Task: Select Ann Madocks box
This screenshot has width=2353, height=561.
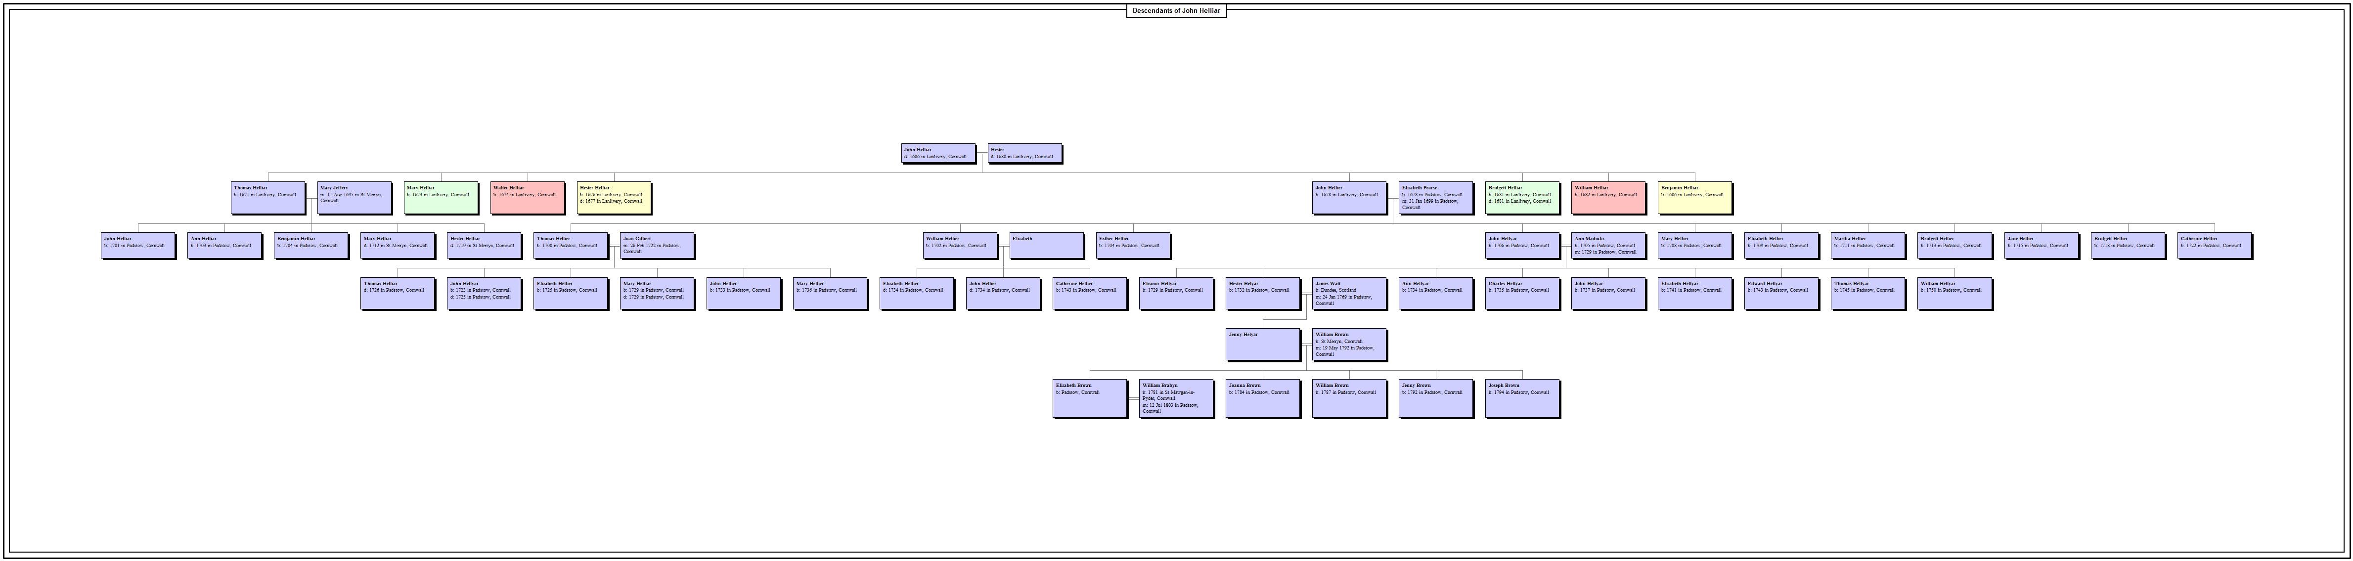Action: pyautogui.click(x=1608, y=246)
